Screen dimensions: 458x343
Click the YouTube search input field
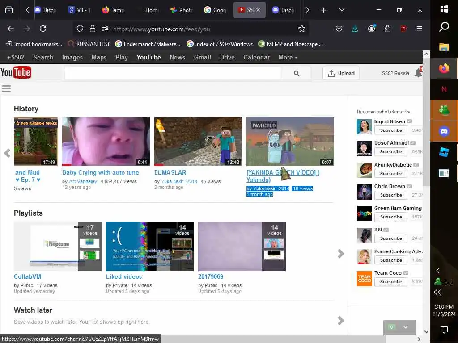(173, 73)
